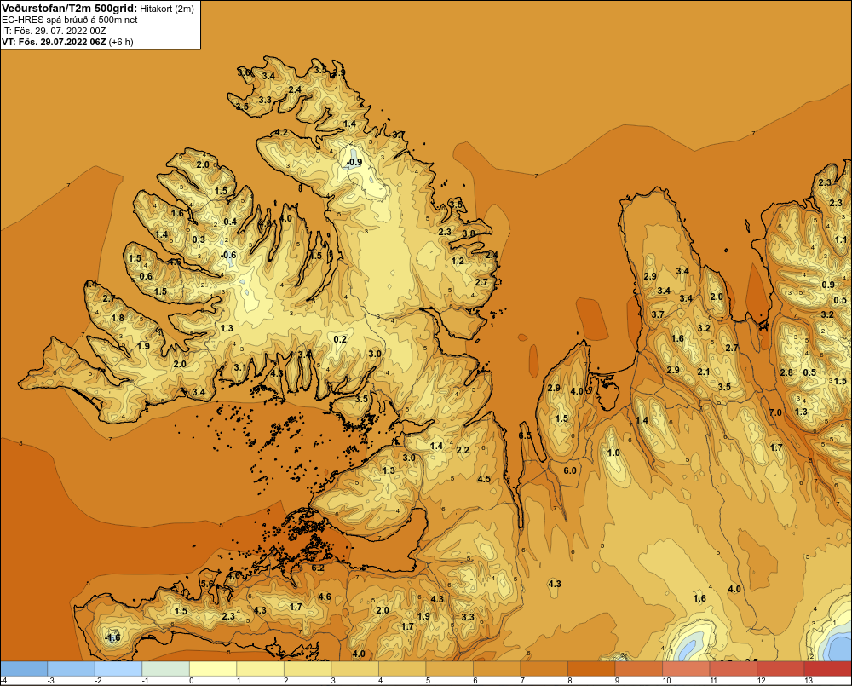Image resolution: width=852 pixels, height=686 pixels.
Task: Click the 2.2 temperature value on the map
Action: 463,450
